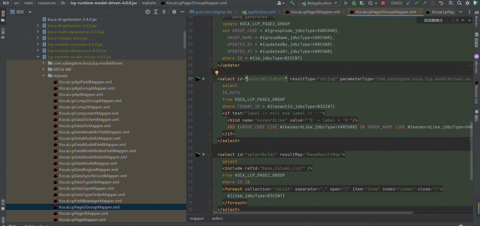Screen dimensions: 480x226
Task: Start debugging with the bug icon
Action: click(354, 3)
